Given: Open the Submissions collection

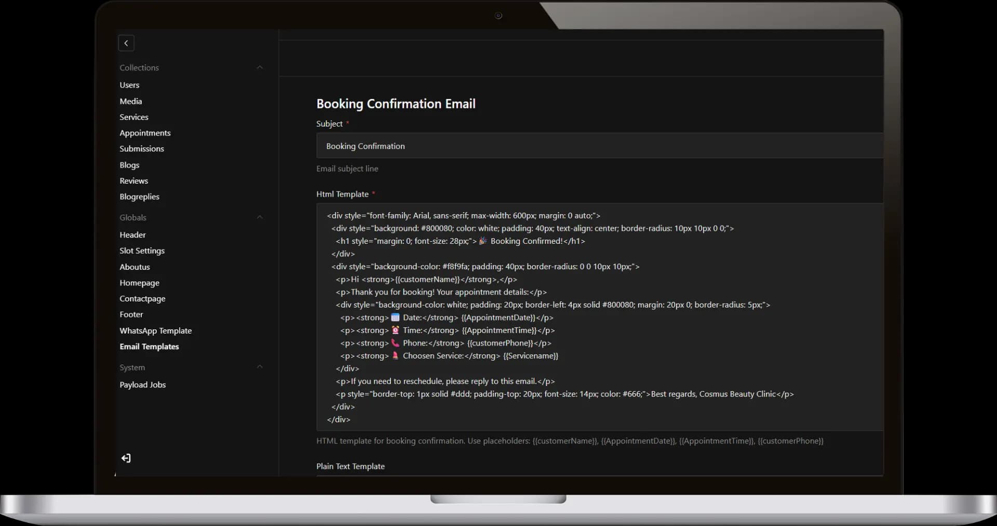Looking at the screenshot, I should point(142,149).
